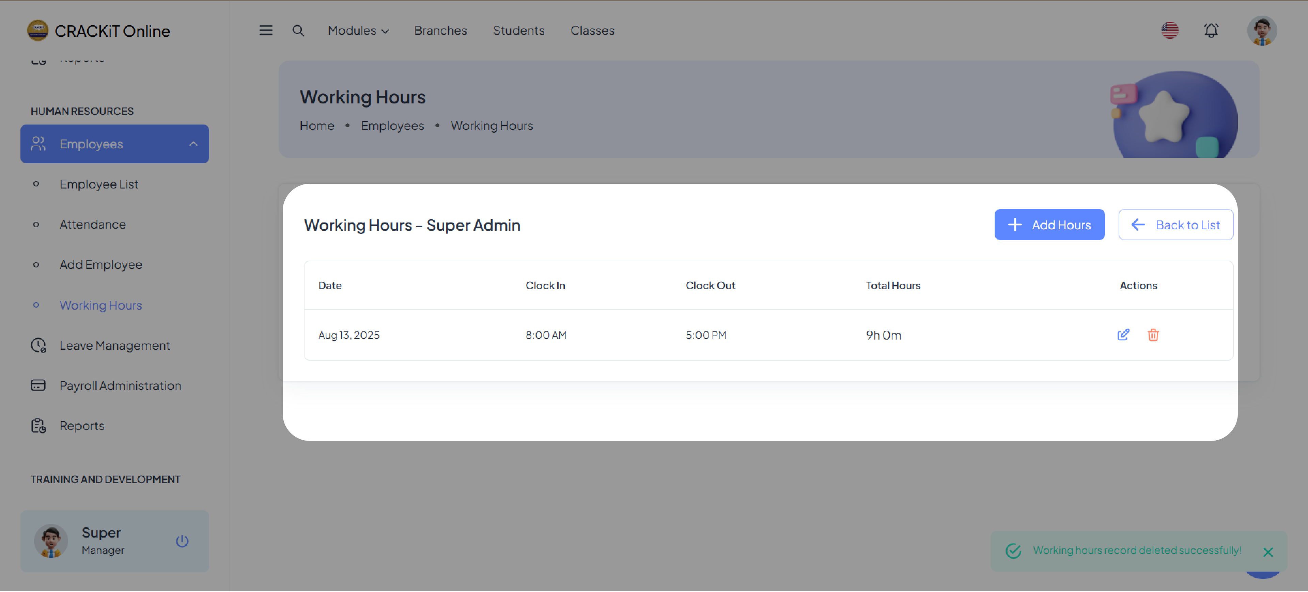The image size is (1308, 592).
Task: Go to Employee List
Action: click(98, 184)
